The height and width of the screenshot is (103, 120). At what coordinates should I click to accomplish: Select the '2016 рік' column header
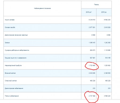coord(89,12)
